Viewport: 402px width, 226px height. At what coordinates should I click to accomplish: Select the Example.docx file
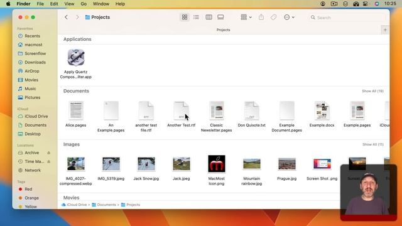322,110
